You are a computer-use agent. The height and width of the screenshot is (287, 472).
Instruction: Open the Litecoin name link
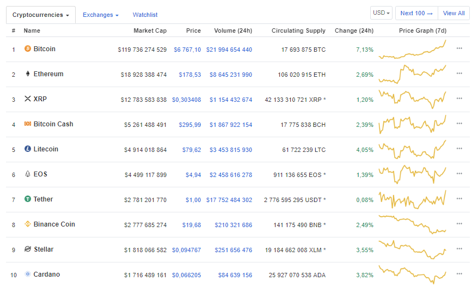click(46, 149)
